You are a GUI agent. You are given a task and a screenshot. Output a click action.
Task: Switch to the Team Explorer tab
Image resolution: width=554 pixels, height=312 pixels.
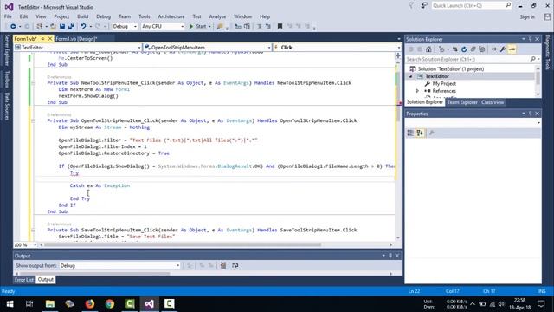pos(461,102)
